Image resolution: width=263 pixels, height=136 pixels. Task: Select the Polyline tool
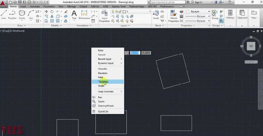pos(12,15)
